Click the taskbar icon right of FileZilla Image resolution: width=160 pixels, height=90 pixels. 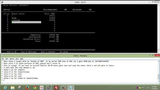click(x=63, y=88)
